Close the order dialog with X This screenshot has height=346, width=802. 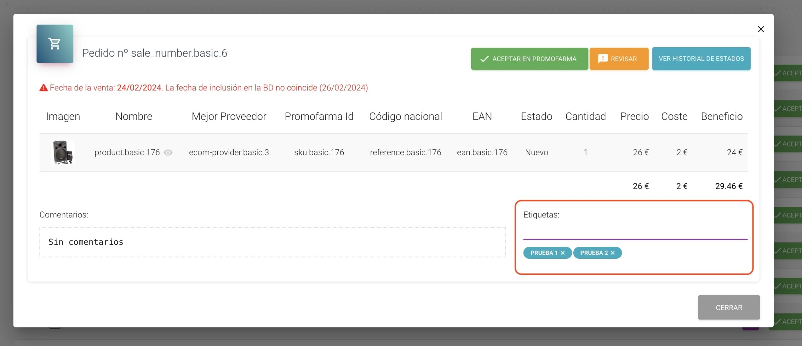(761, 29)
